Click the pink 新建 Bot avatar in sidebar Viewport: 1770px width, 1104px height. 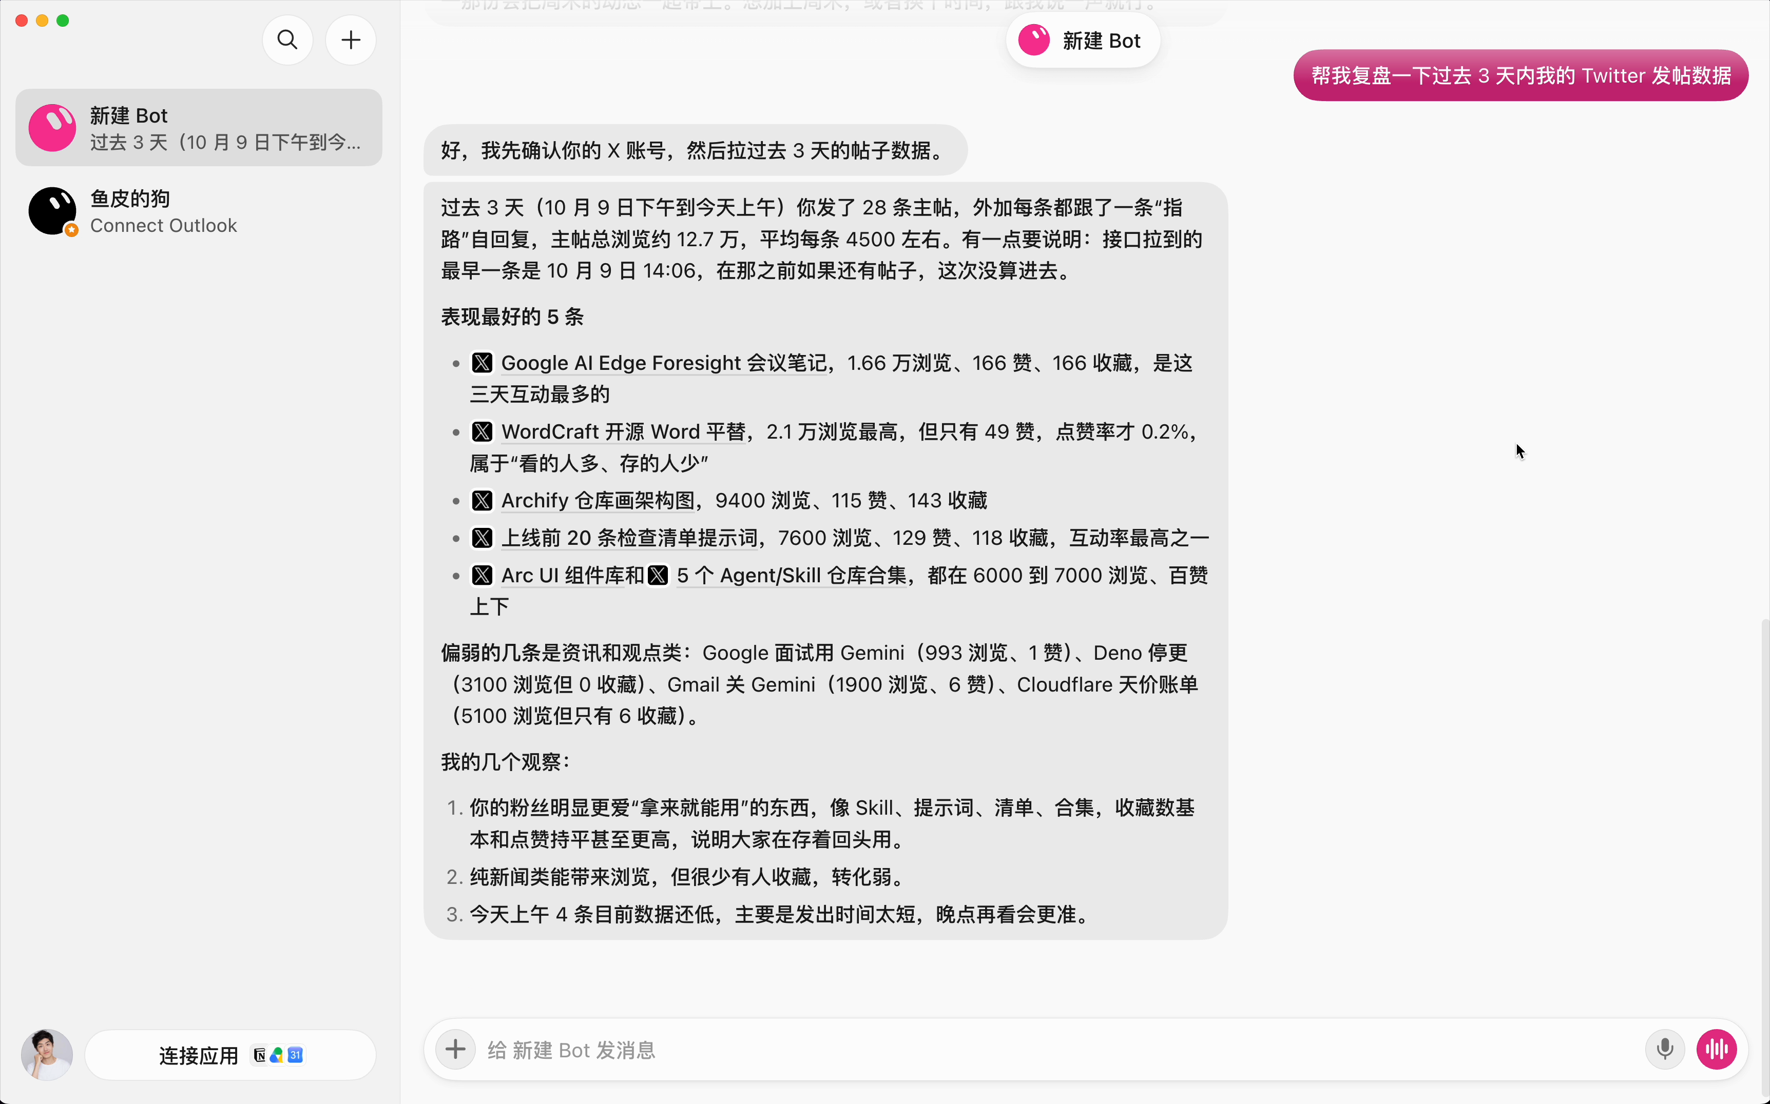pyautogui.click(x=52, y=128)
